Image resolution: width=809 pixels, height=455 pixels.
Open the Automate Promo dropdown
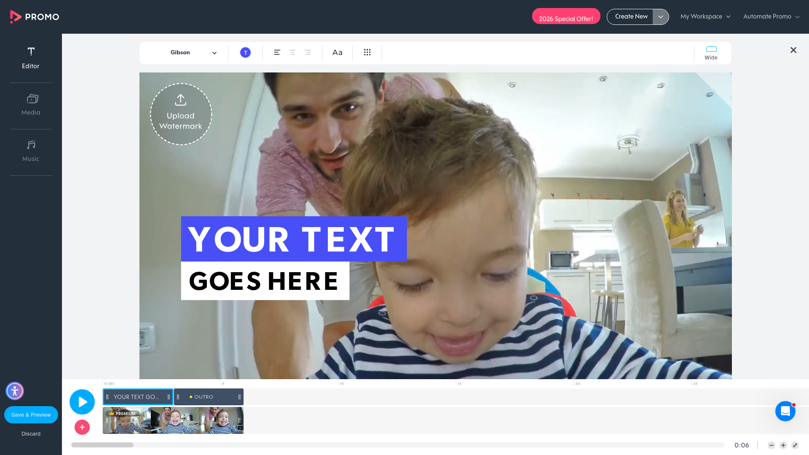[771, 16]
